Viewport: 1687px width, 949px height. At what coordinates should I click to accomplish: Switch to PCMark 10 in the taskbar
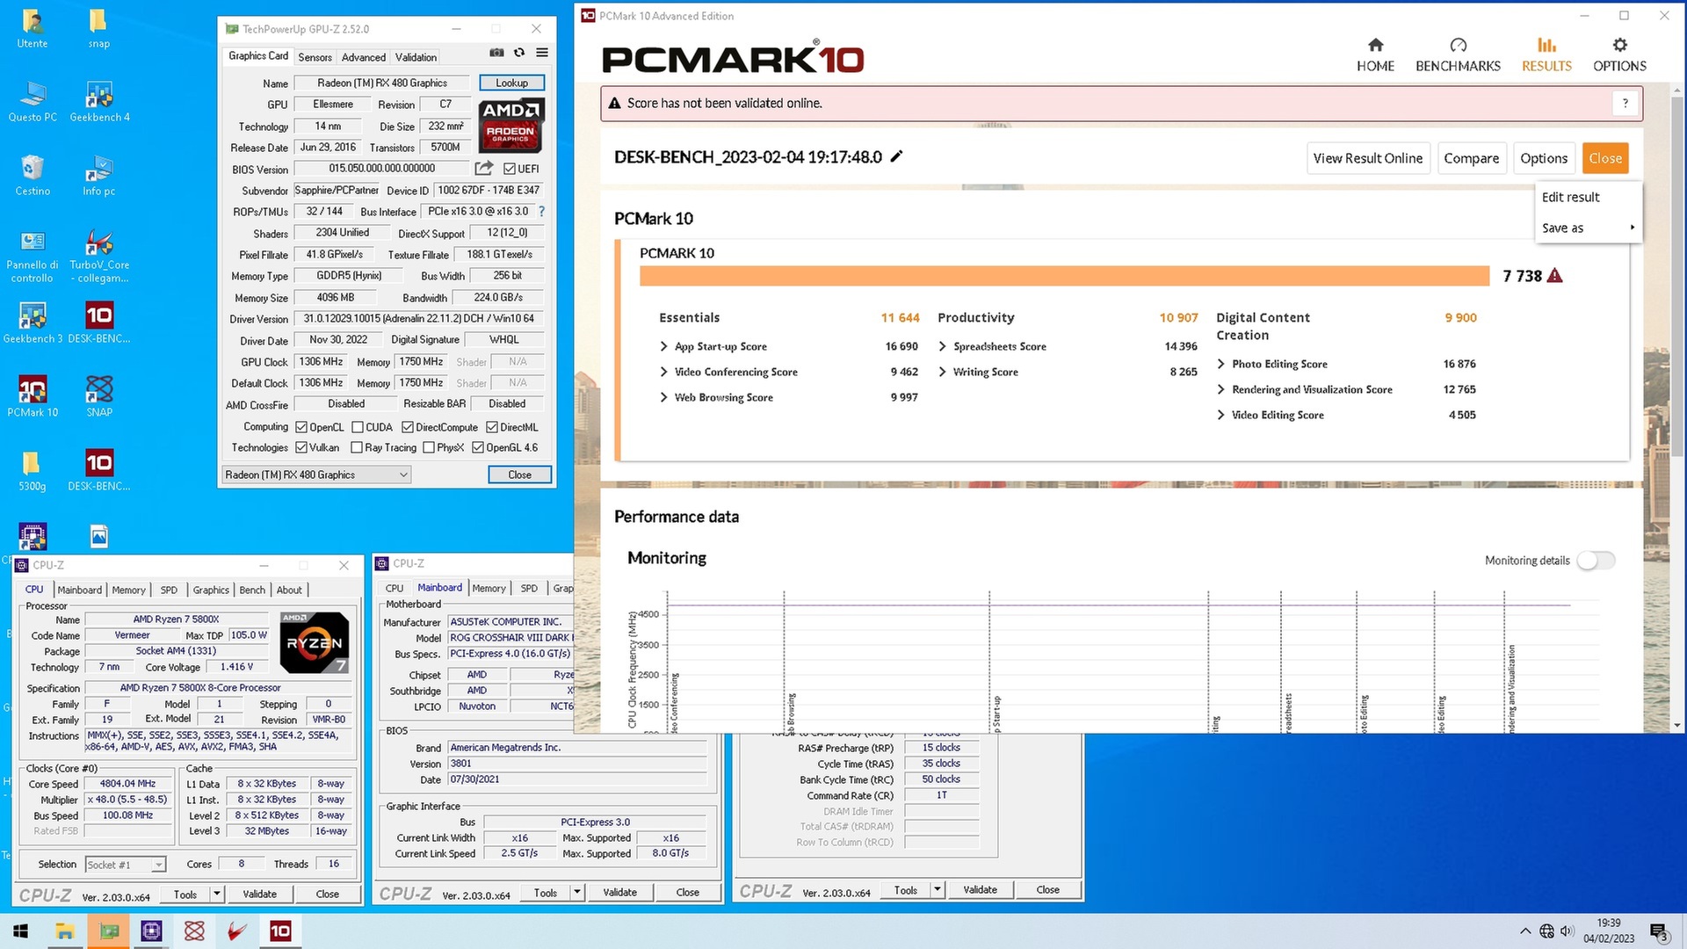point(280,931)
